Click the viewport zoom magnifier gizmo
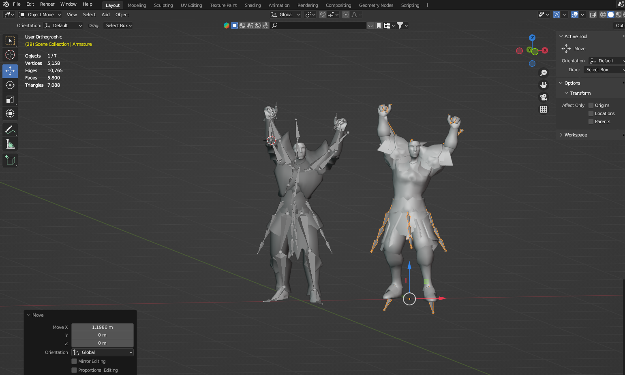Screen dimensions: 625x375 click(x=544, y=73)
